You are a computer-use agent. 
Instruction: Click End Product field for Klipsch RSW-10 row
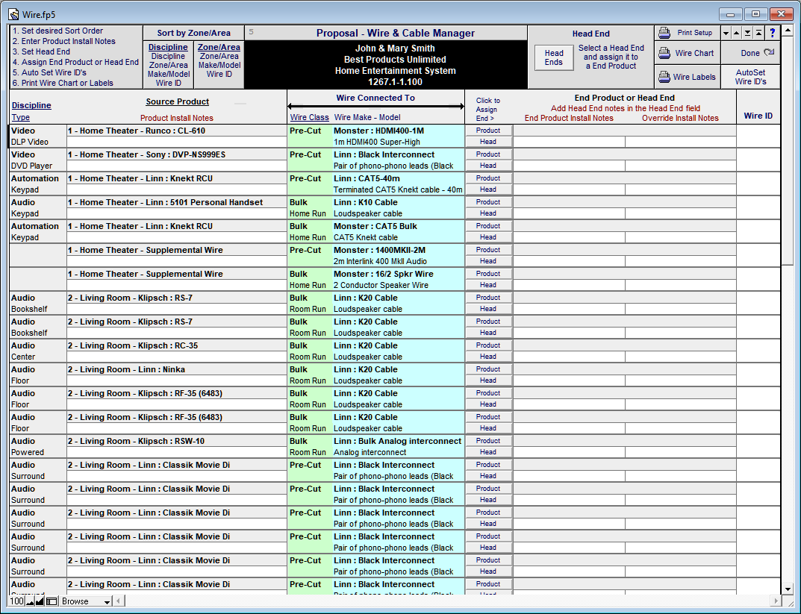point(624,441)
